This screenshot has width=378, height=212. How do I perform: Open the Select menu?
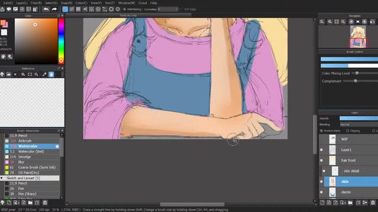[x=51, y=3]
